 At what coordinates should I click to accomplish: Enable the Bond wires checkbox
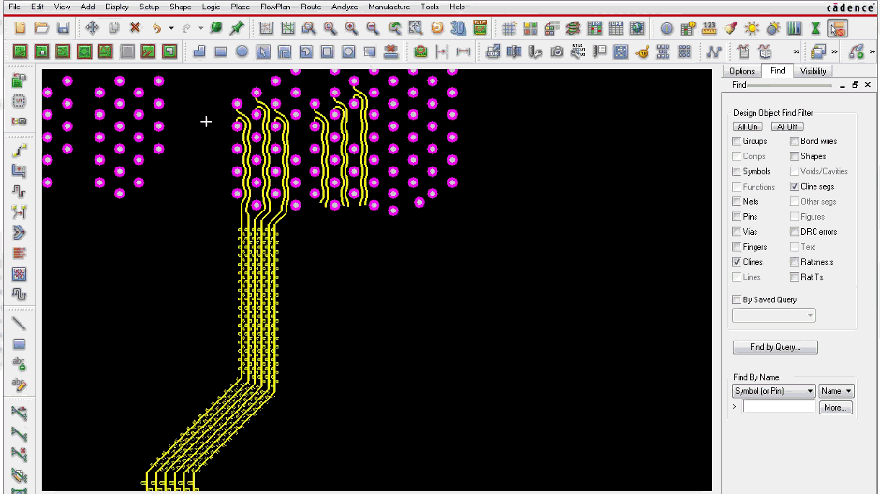[x=794, y=141]
